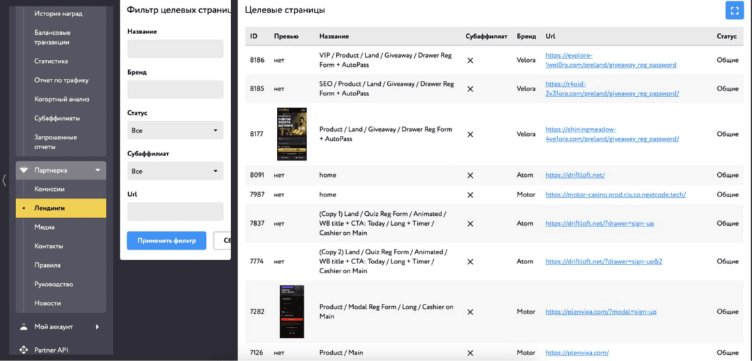Open the preview thumbnail of row 7282
The height and width of the screenshot is (361, 752).
pyautogui.click(x=292, y=312)
